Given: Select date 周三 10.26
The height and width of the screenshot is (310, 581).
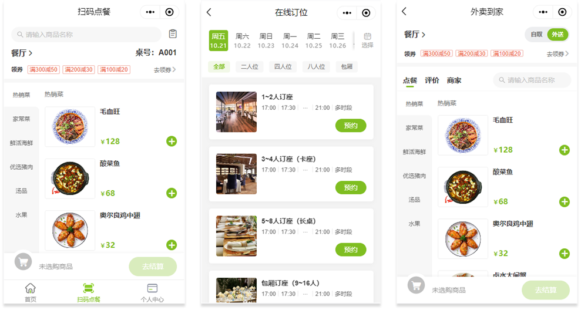Looking at the screenshot, I should [x=338, y=41].
